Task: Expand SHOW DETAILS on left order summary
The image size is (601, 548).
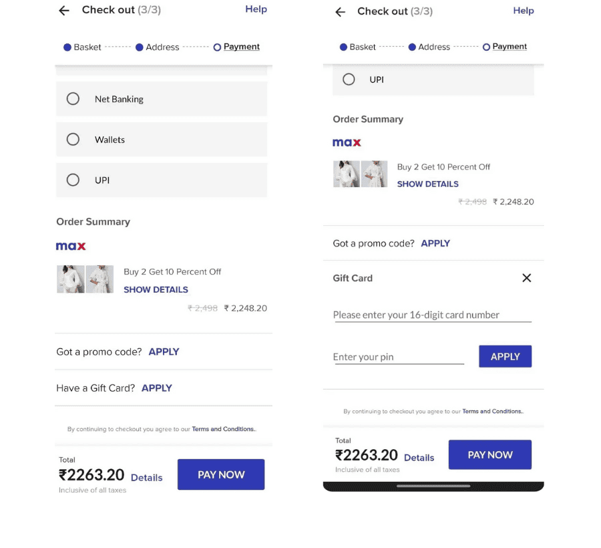Action: [x=156, y=289]
